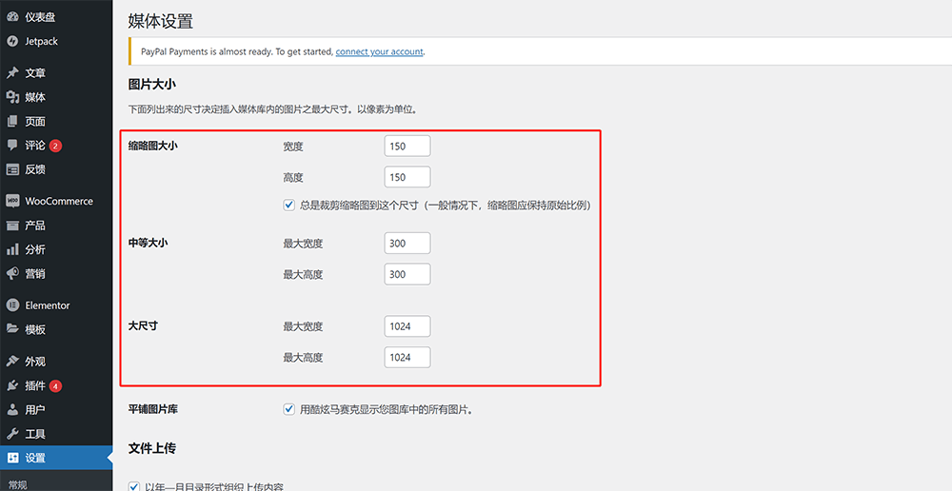
Task: Click the thumbnail 高度 field showing 150
Action: coord(407,177)
